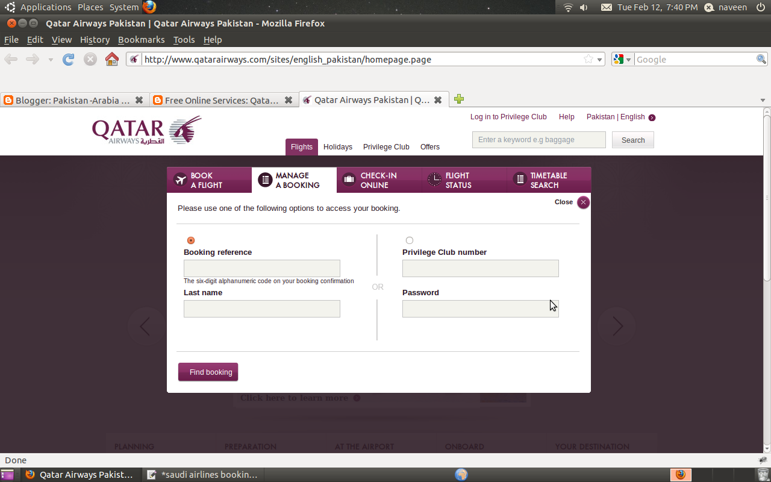The height and width of the screenshot is (482, 771).
Task: Select the Privilege Club number radio button
Action: click(x=410, y=240)
